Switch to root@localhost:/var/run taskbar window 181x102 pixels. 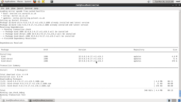point(42,100)
